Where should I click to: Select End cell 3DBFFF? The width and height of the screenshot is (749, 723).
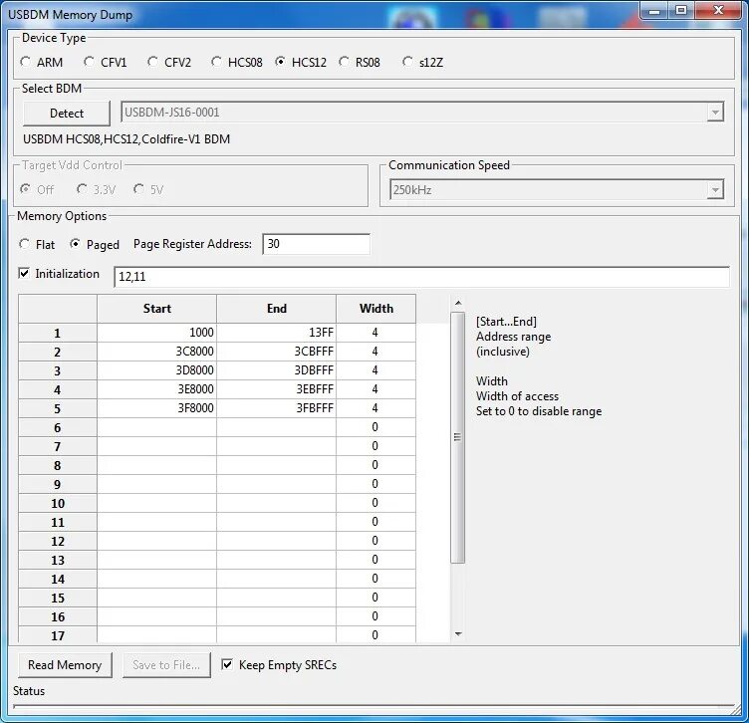tap(277, 370)
